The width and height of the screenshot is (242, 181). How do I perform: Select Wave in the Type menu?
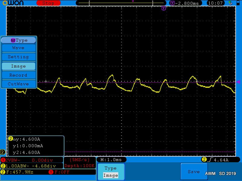[18, 48]
